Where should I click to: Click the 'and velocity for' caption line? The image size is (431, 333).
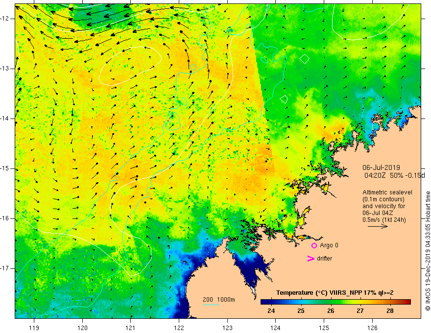click(x=383, y=206)
